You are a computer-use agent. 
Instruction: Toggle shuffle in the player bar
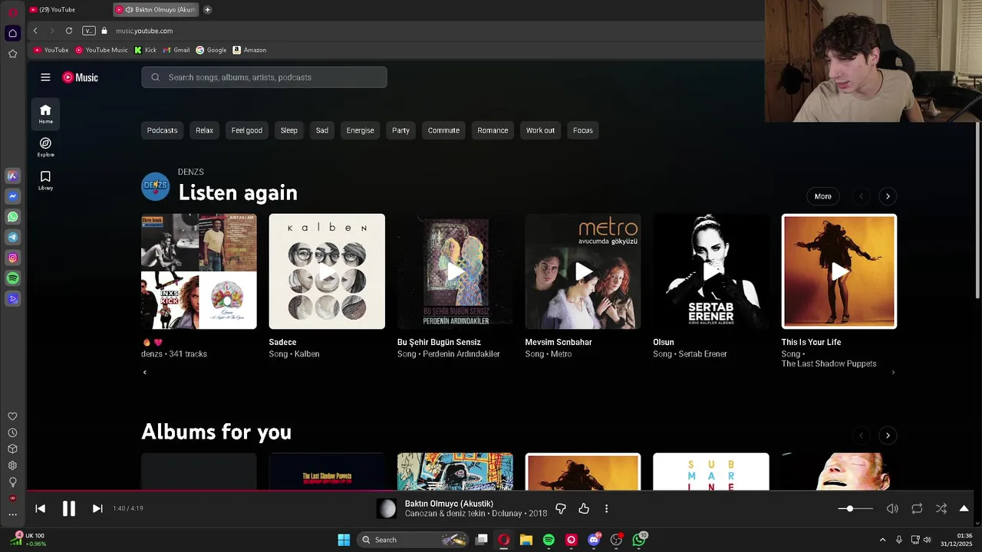[941, 508]
